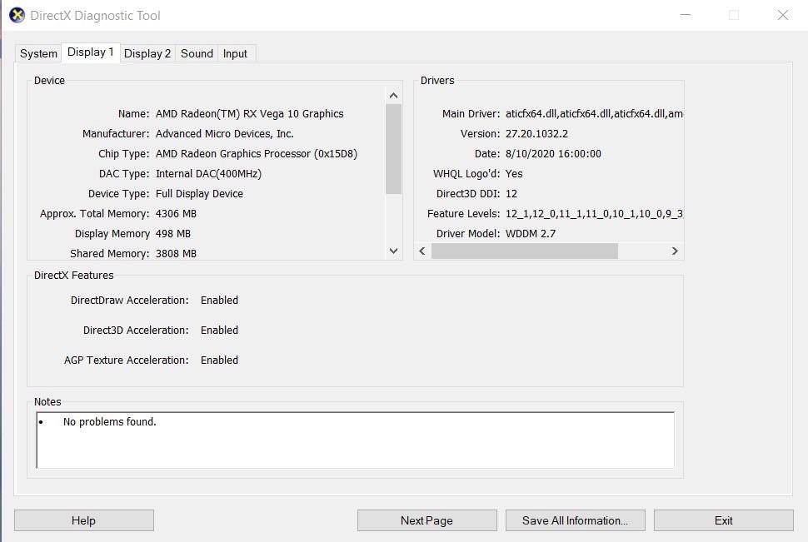This screenshot has width=808, height=542.
Task: Open the Display 2 tab
Action: pyautogui.click(x=147, y=52)
